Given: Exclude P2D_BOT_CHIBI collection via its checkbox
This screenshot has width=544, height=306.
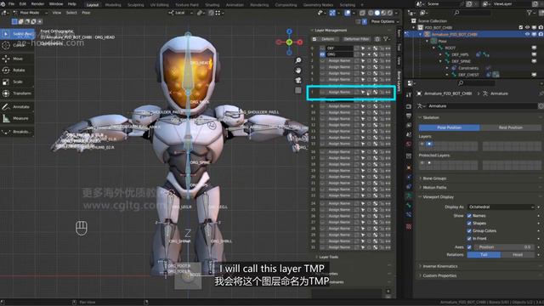Looking at the screenshot, I should (521, 27).
